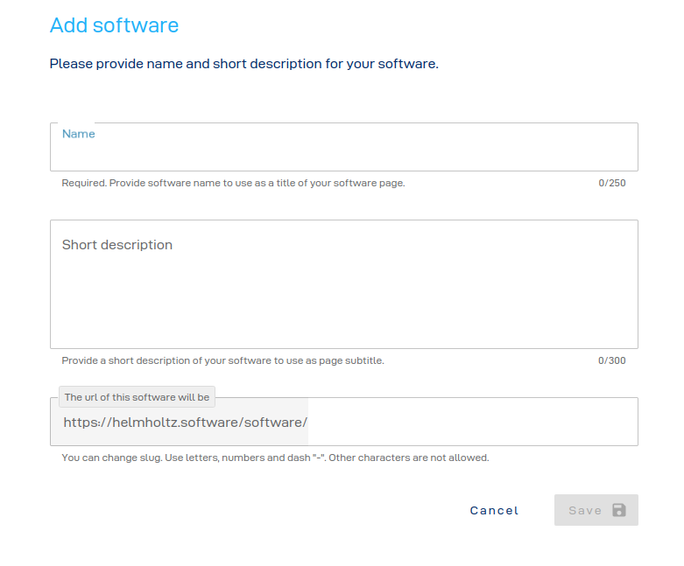Viewport: 684px width, 566px height.
Task: Click the 0/300 character counter
Action: pos(612,360)
